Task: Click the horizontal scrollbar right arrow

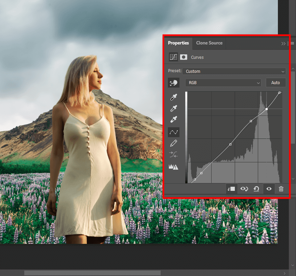Action: point(285,273)
